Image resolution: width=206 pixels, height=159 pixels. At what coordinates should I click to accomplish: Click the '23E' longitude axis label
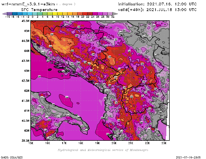(164, 143)
